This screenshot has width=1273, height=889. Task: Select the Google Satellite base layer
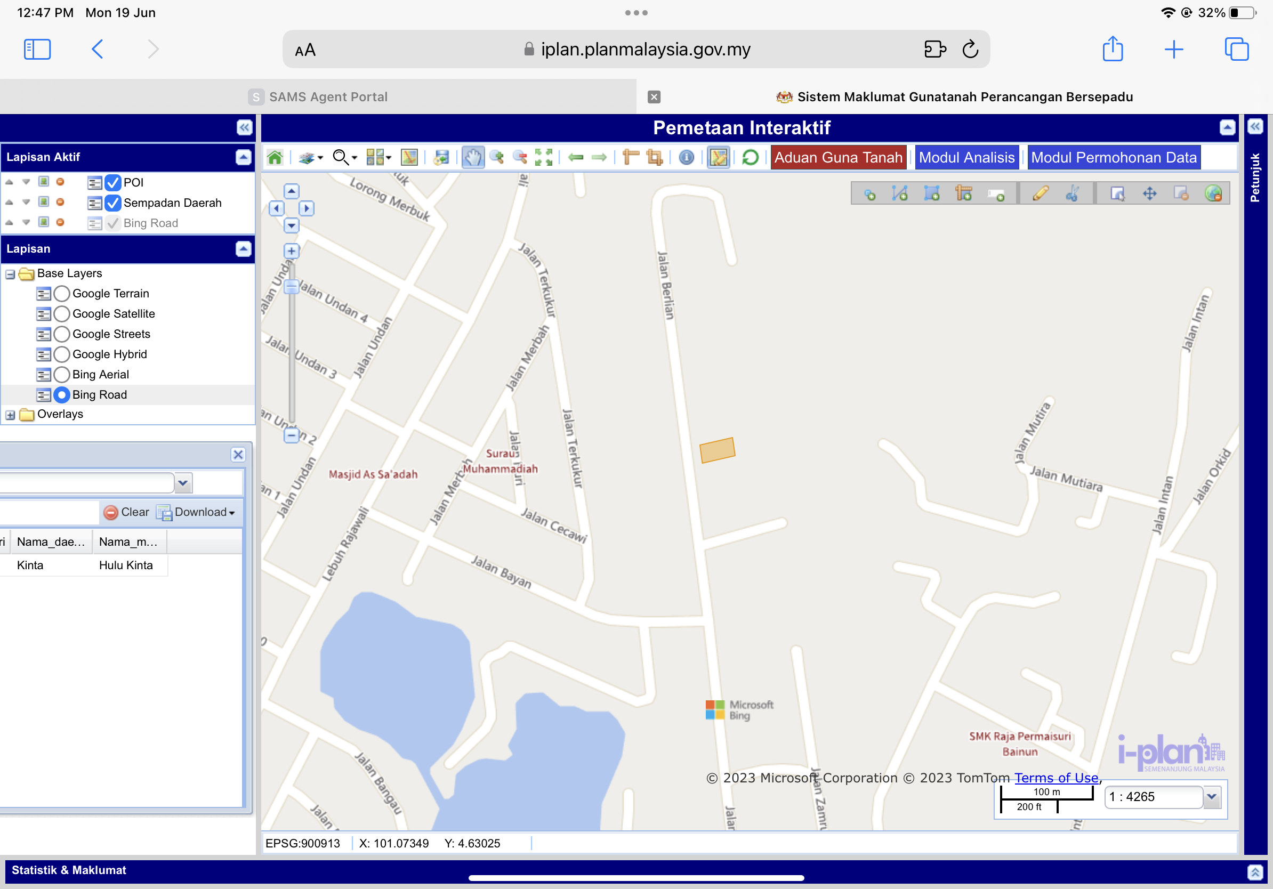(62, 314)
